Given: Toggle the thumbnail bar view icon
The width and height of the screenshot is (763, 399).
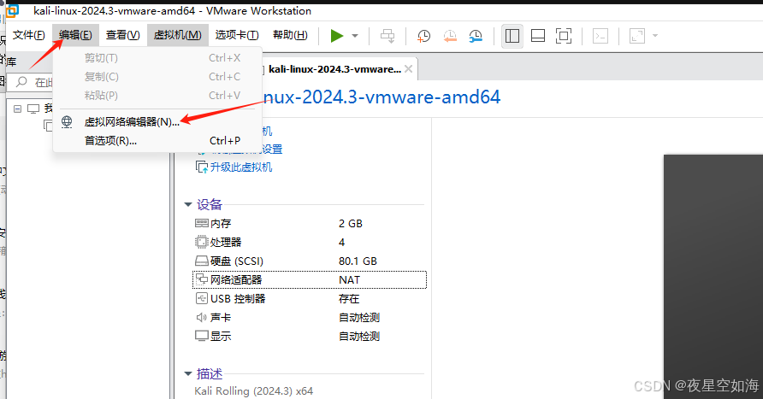Looking at the screenshot, I should (538, 36).
